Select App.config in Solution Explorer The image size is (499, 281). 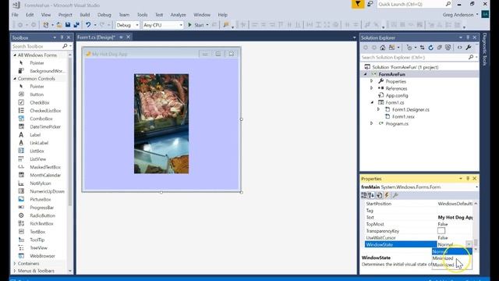[397, 95]
